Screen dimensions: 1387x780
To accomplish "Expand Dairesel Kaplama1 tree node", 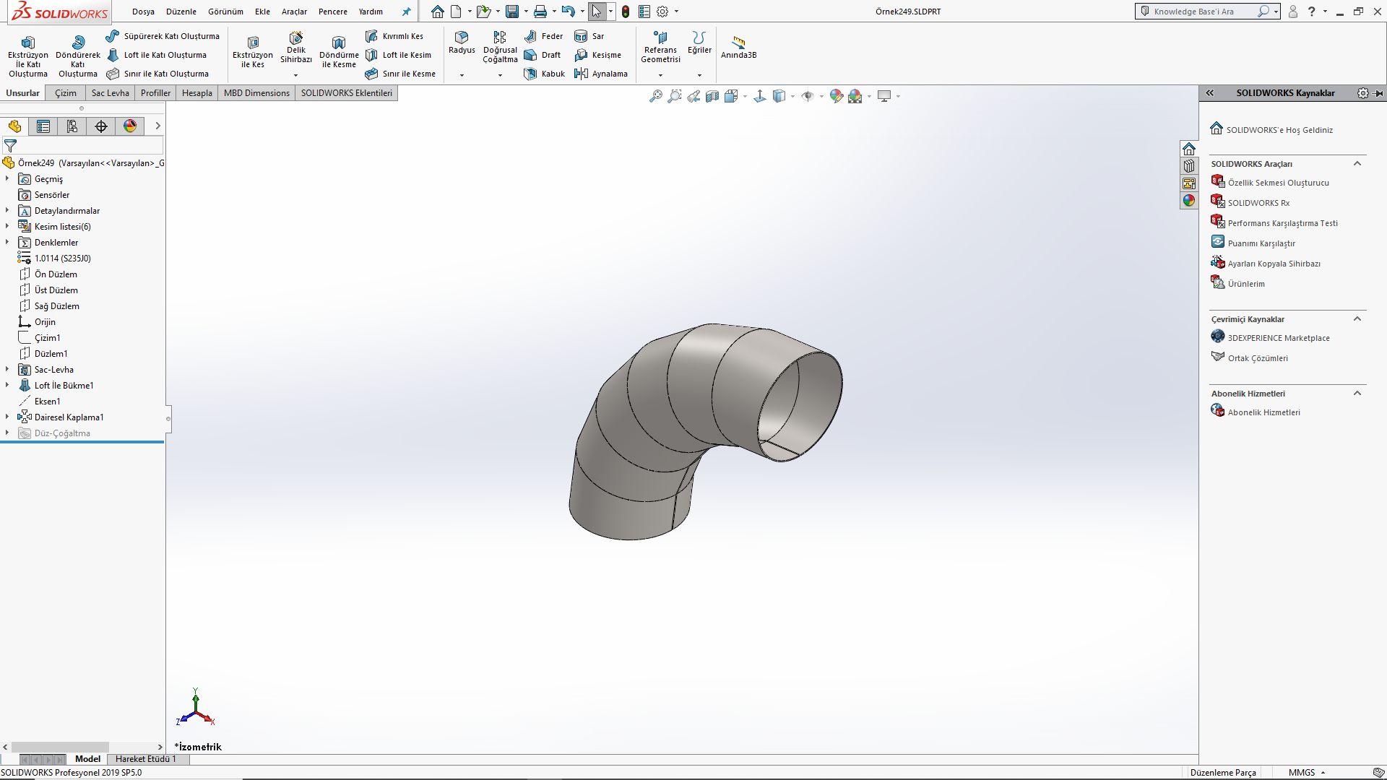I will tap(7, 417).
